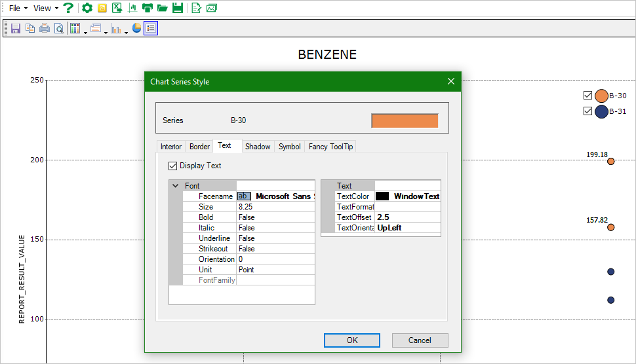Click the green printer icon
Image resolution: width=636 pixels, height=364 pixels.
pyautogui.click(x=148, y=8)
